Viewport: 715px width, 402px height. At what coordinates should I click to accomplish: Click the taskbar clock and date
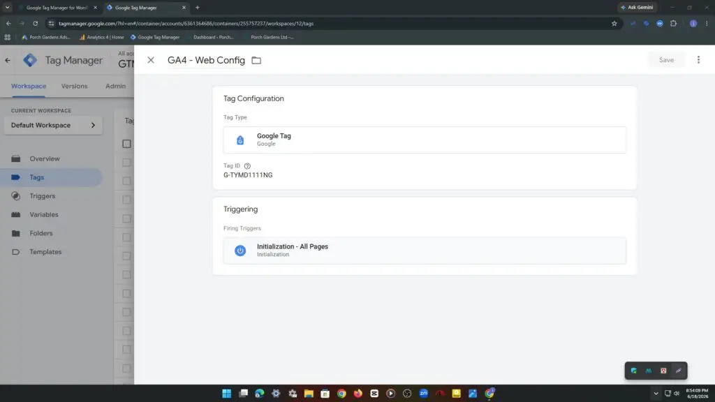[x=698, y=394]
